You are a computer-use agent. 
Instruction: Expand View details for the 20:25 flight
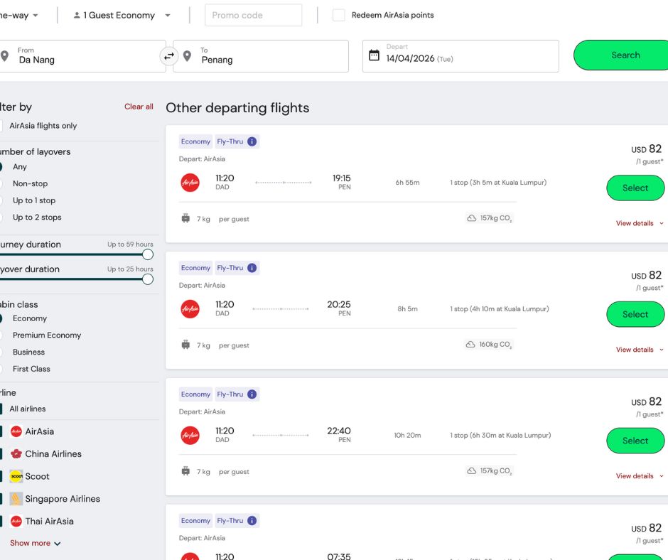click(x=640, y=350)
